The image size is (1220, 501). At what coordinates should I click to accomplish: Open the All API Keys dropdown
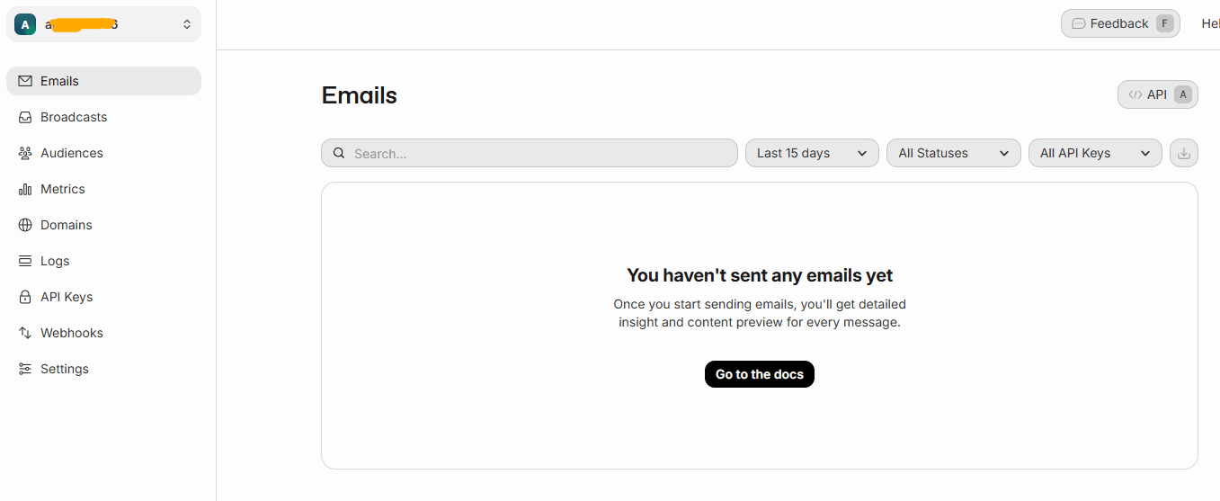(x=1094, y=153)
